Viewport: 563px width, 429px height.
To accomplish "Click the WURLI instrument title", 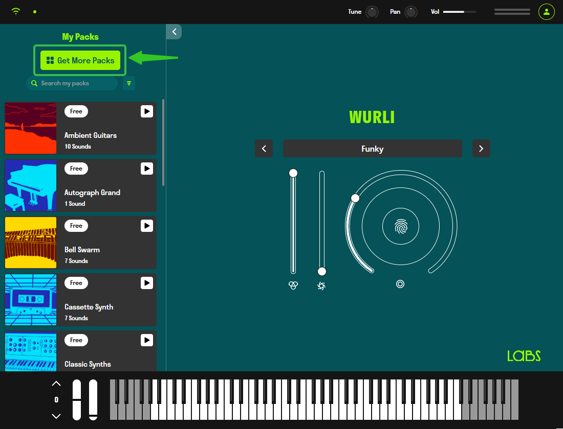I will [372, 117].
